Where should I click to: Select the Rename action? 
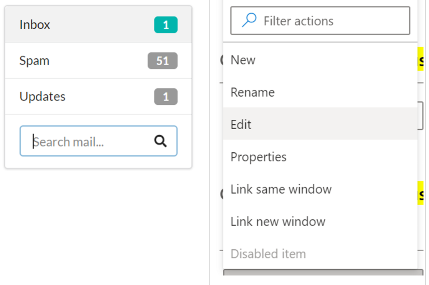click(x=252, y=92)
